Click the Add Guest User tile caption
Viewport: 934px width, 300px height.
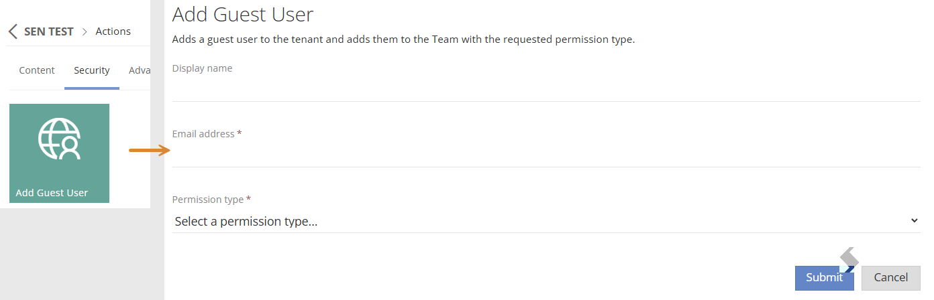(x=52, y=193)
